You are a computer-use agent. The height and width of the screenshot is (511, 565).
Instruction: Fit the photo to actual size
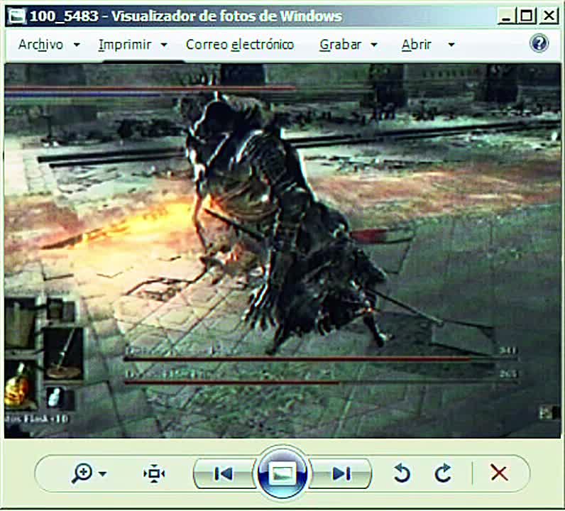tap(154, 473)
